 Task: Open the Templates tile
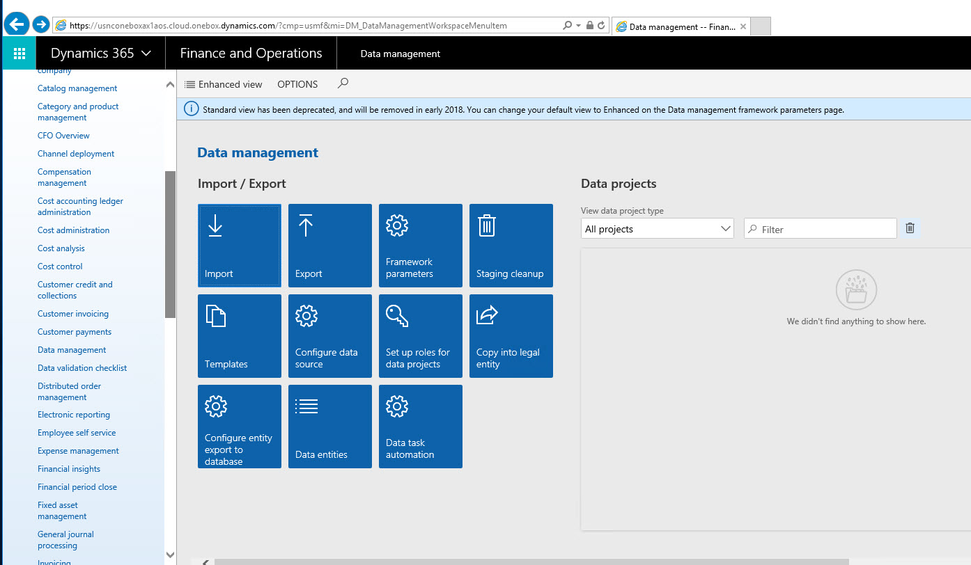pyautogui.click(x=239, y=335)
